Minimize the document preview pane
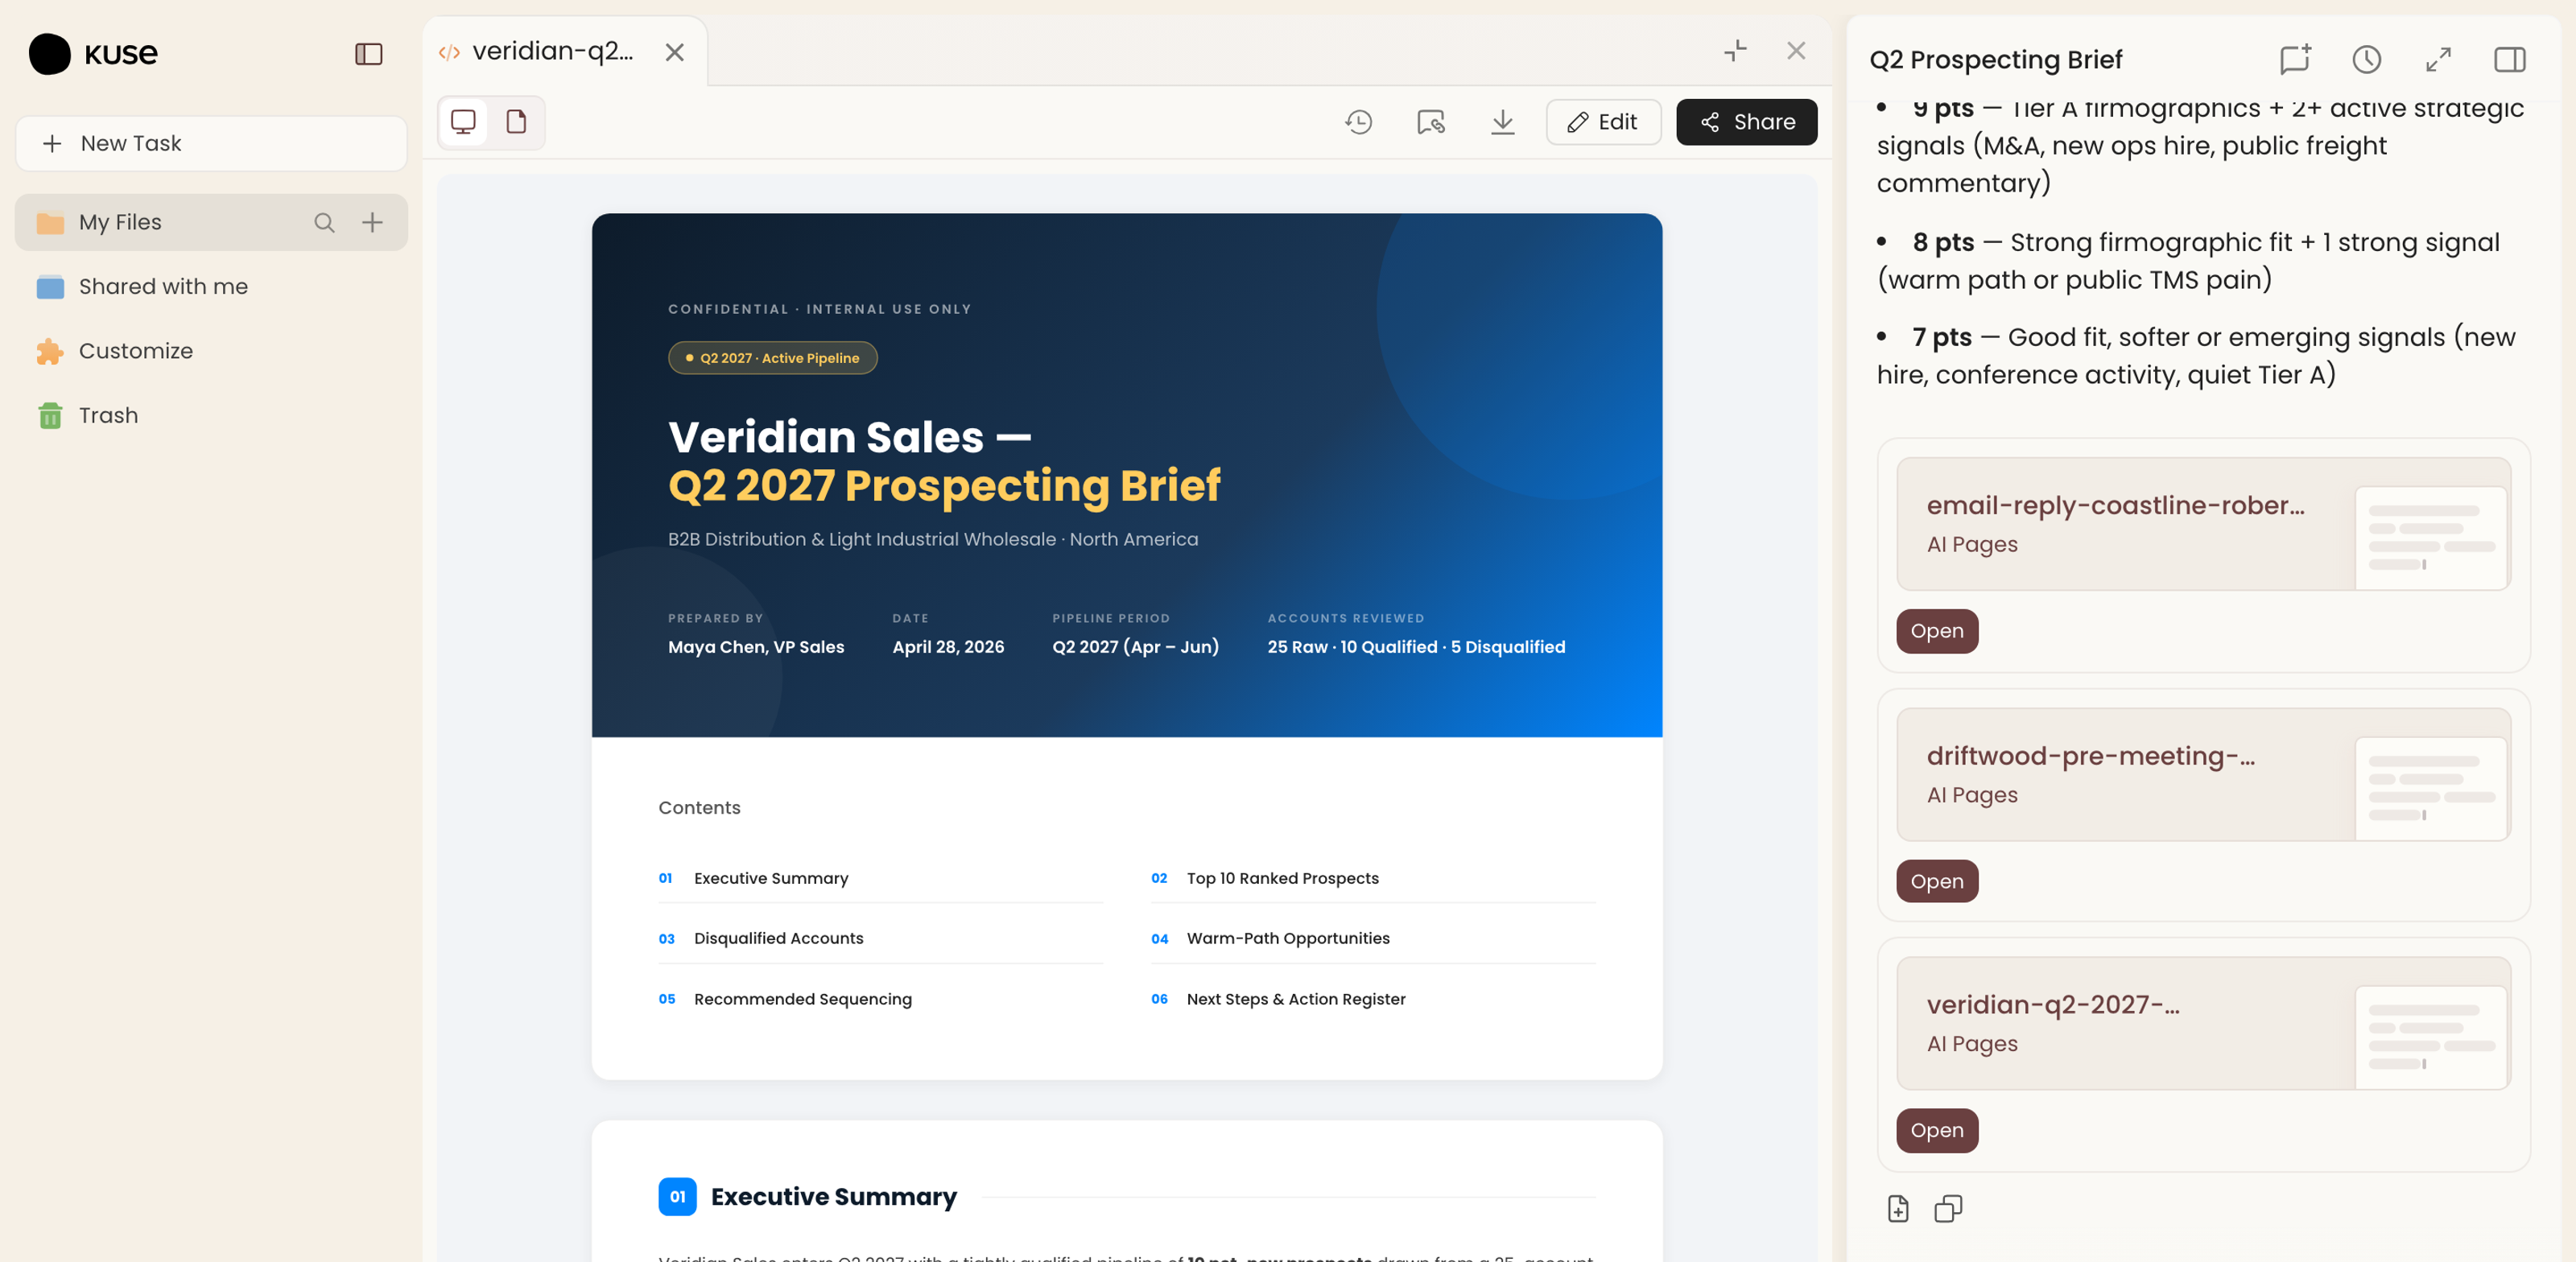Screen dimensions: 2576x1262 click(1735, 51)
